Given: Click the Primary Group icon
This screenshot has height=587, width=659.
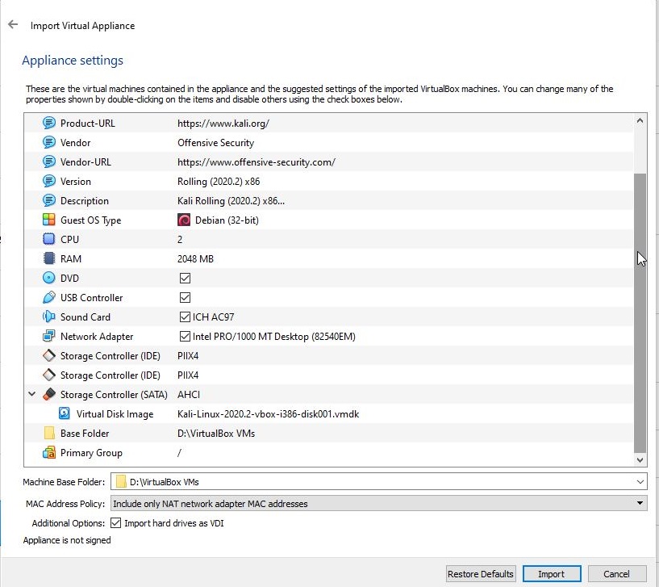Looking at the screenshot, I should pyautogui.click(x=48, y=452).
